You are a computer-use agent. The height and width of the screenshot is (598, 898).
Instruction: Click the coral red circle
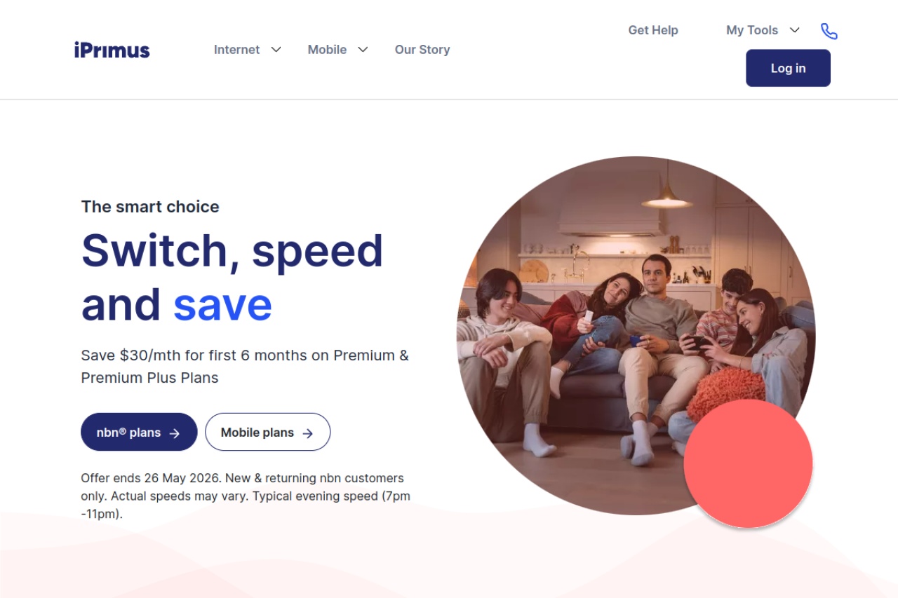[748, 463]
